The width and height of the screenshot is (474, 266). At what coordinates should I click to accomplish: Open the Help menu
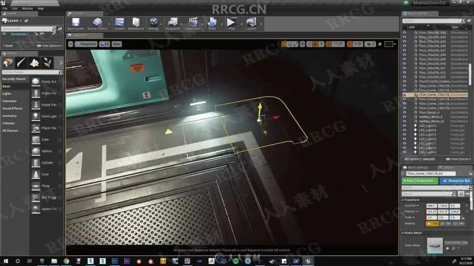tap(41, 8)
